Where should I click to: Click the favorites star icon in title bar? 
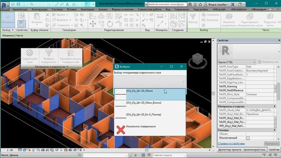tap(200, 4)
